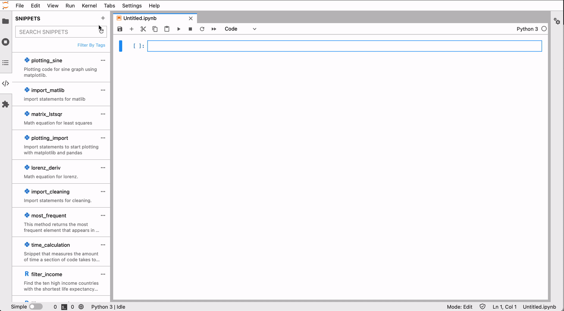Image resolution: width=564 pixels, height=311 pixels.
Task: Open more actions for matrix_lstsqr snippet
Action: click(103, 114)
